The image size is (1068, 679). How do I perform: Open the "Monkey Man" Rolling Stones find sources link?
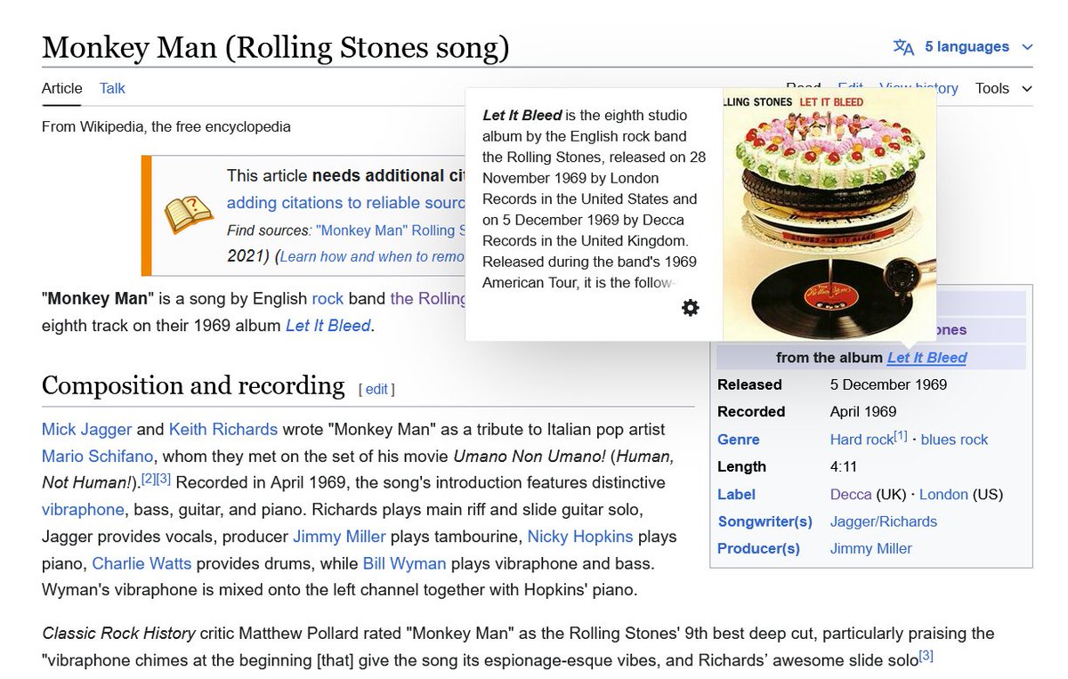[392, 230]
